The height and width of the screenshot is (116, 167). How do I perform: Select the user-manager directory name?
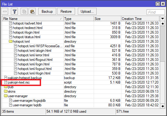(18, 96)
